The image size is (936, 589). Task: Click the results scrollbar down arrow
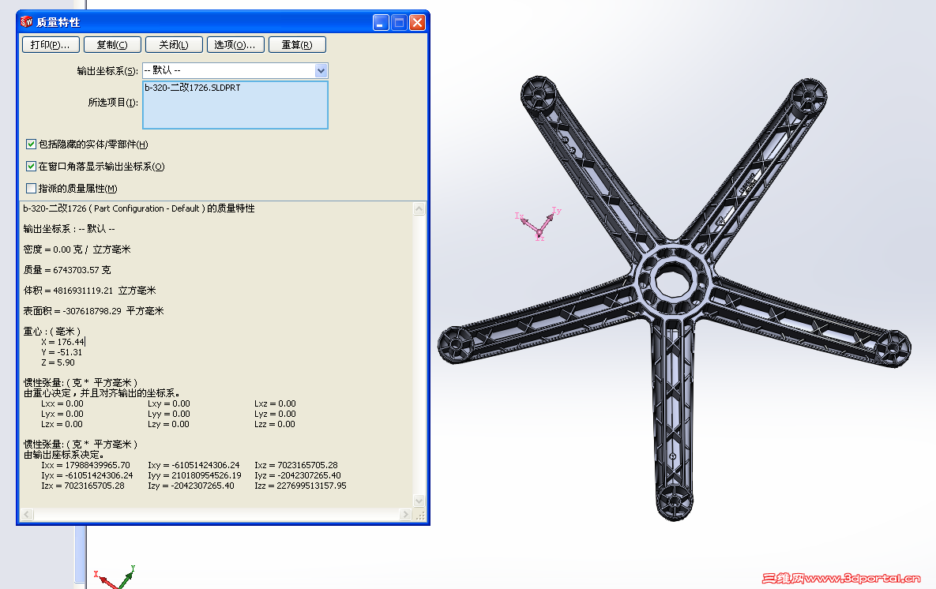tap(419, 501)
